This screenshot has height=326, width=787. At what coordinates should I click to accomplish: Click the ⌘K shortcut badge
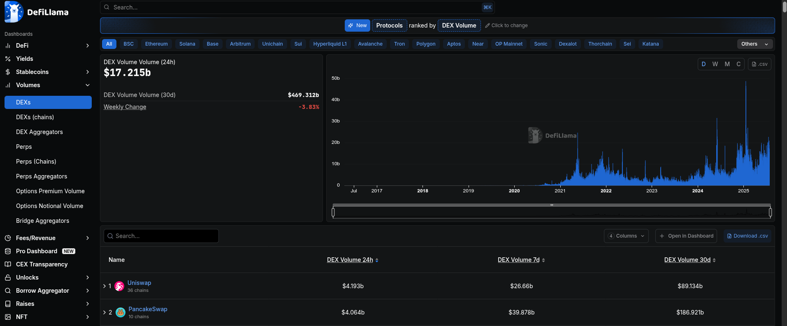pos(487,7)
